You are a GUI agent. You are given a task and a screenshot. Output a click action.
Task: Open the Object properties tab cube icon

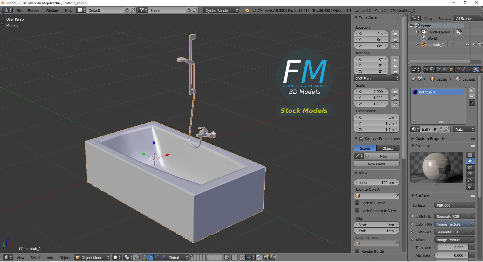point(451,70)
